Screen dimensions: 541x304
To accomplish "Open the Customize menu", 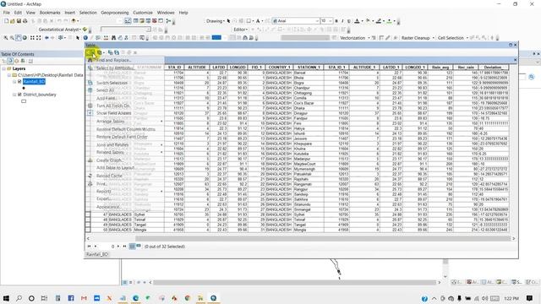I will [143, 13].
